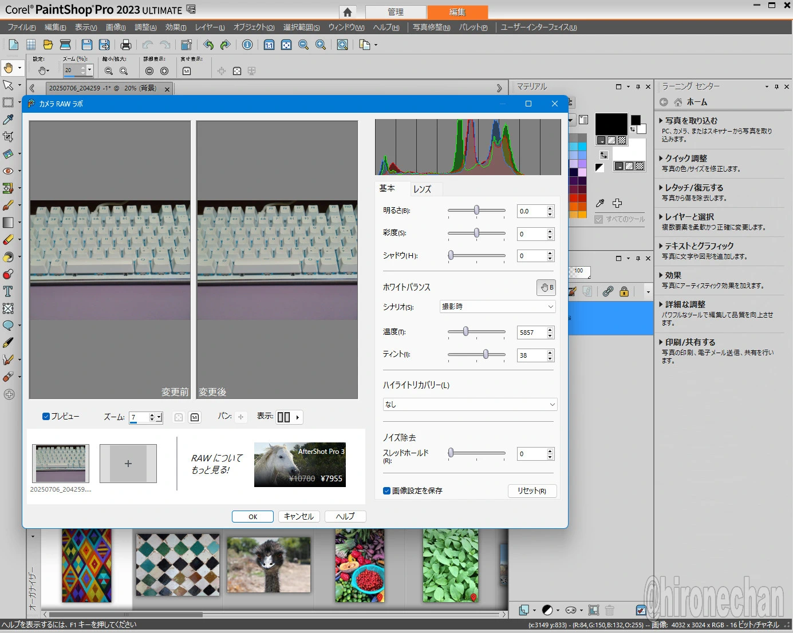Click the white balance hand picker button
Viewport: 793px width, 633px height.
click(546, 287)
